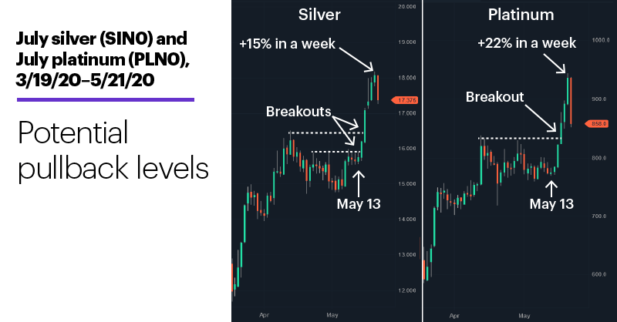
Task: Click the May 13 label under silver
Action: [359, 203]
